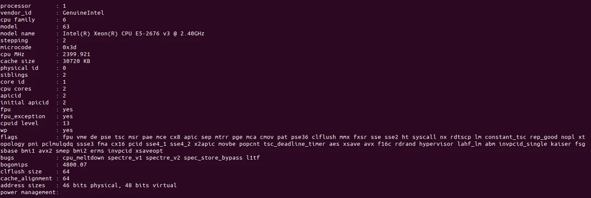Image resolution: width=591 pixels, height=198 pixels.
Task: Click the "GenuineIntel" vendor_id value
Action: [x=83, y=13]
